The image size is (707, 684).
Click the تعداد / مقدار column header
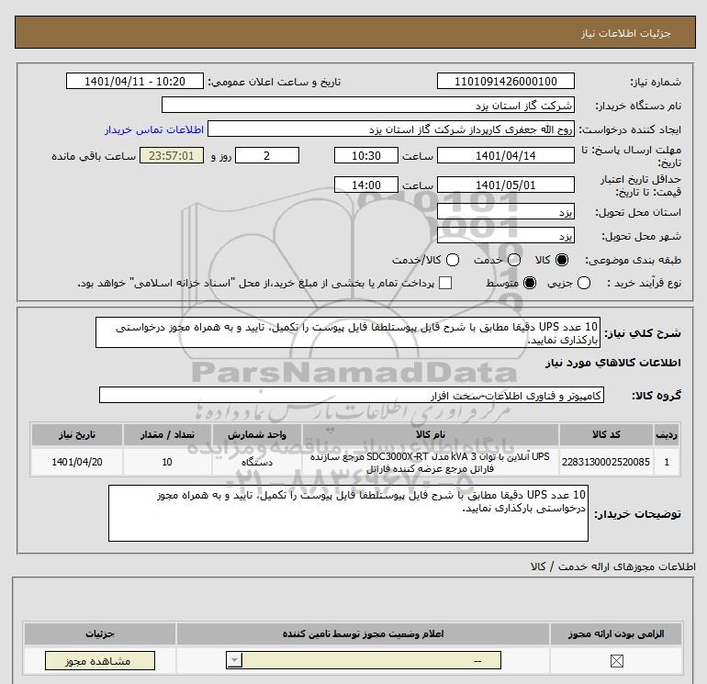tap(167, 434)
